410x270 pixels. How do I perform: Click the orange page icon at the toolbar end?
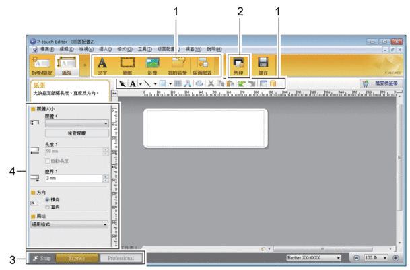point(273,83)
